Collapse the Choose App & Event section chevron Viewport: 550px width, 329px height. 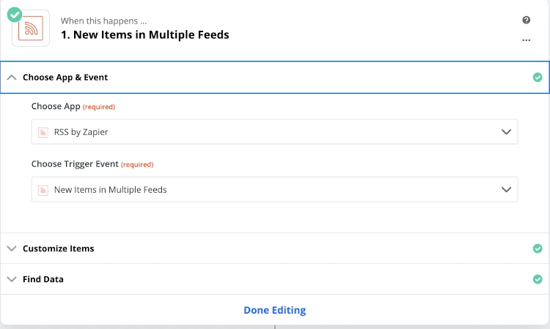point(11,77)
